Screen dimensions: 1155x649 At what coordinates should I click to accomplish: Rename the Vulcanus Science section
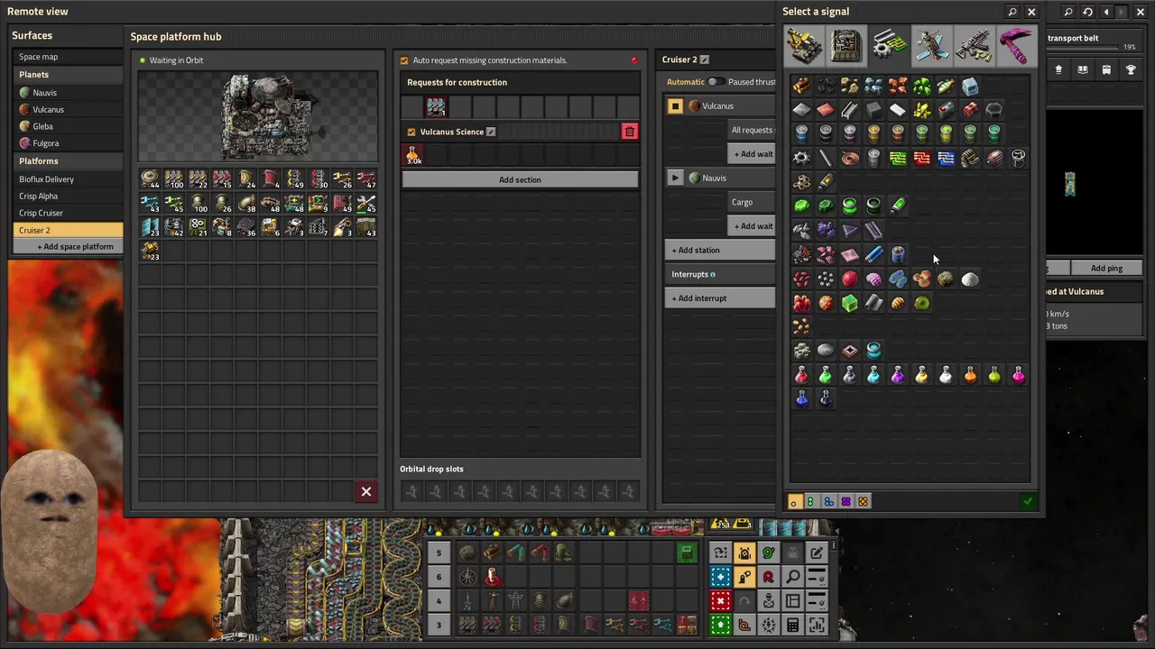(x=491, y=132)
